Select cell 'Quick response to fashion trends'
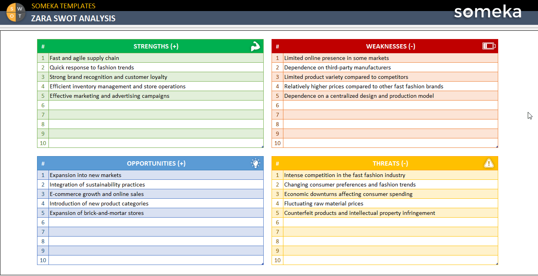The height and width of the screenshot is (276, 538). coord(156,67)
